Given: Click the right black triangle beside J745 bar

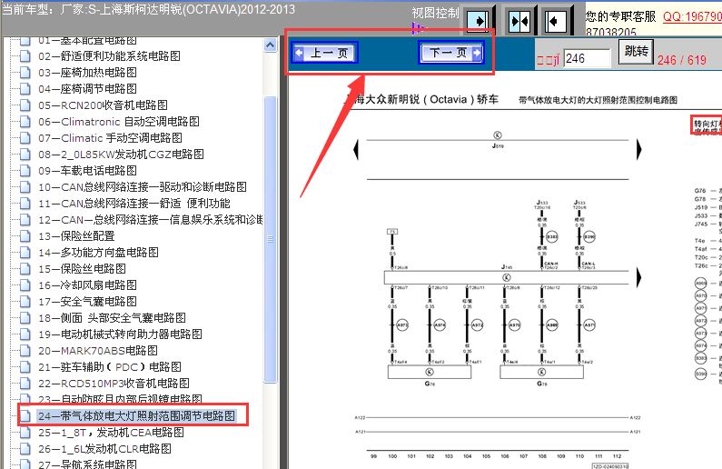Looking at the screenshot, I should point(639,277).
